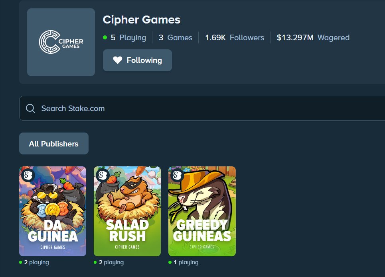Click the 3 Games stat

(x=175, y=37)
